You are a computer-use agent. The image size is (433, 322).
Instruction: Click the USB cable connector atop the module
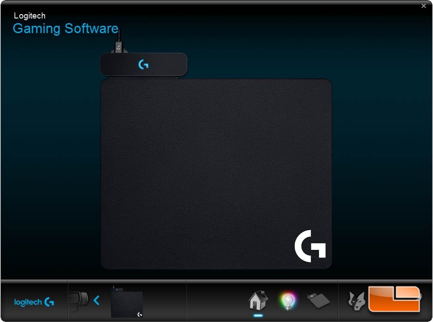(119, 47)
